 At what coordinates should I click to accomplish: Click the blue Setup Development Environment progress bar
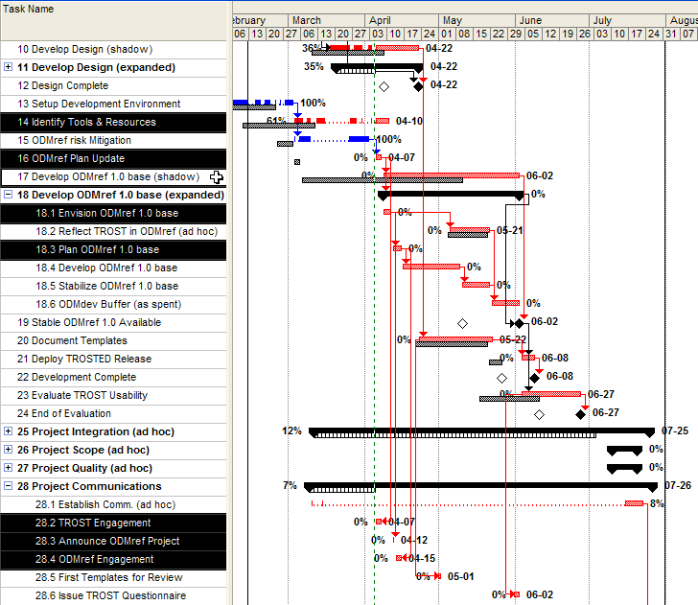264,103
